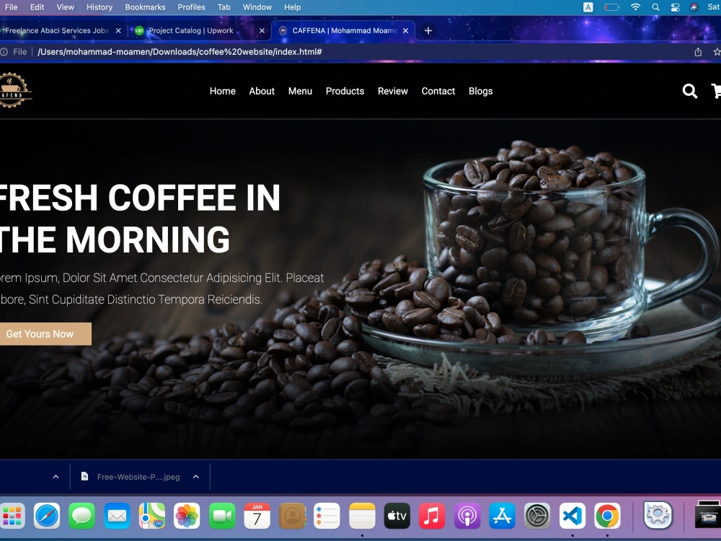Open the Edit menu in the menu bar
Screen dimensions: 721x541
click(x=37, y=7)
